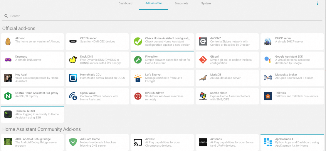Open the TellStick orange icon

[268, 96]
